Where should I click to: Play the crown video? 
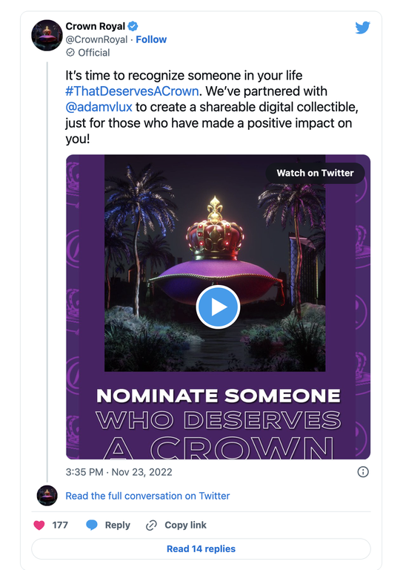(x=218, y=307)
